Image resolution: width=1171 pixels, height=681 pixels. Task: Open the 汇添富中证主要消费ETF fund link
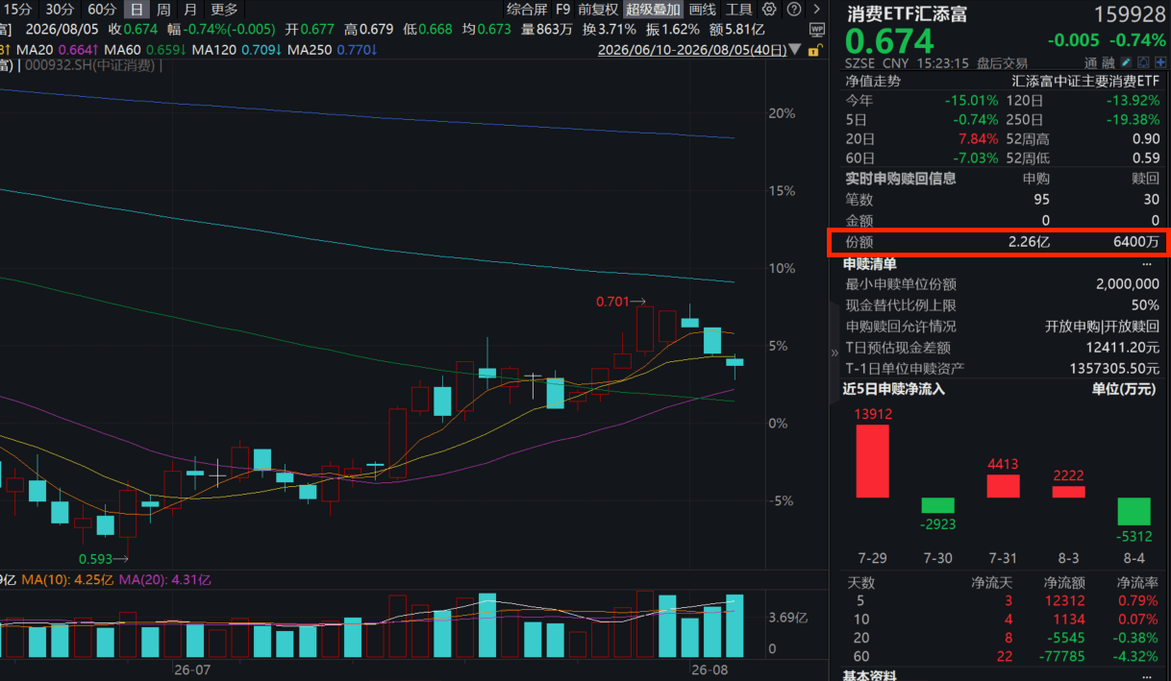coord(1085,81)
